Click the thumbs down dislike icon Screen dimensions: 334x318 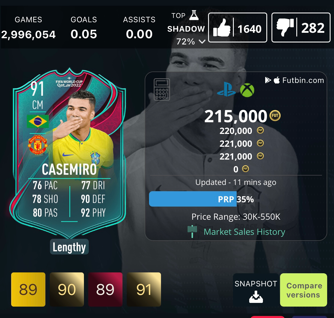(285, 27)
